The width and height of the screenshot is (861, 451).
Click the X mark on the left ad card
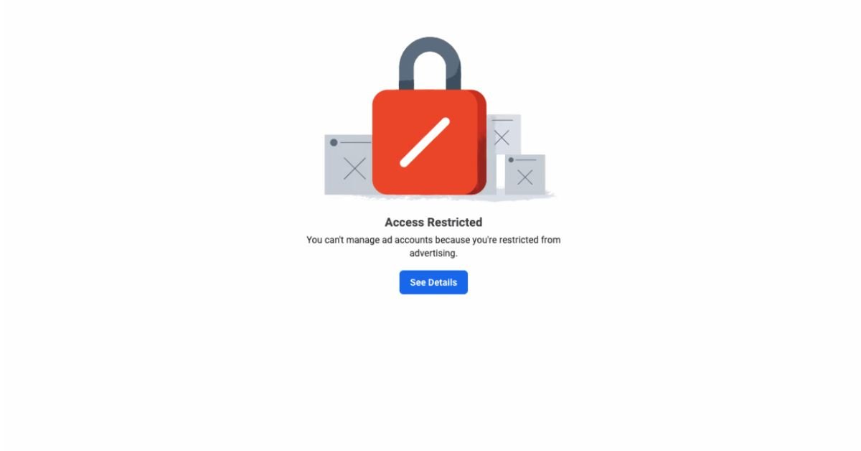click(354, 167)
